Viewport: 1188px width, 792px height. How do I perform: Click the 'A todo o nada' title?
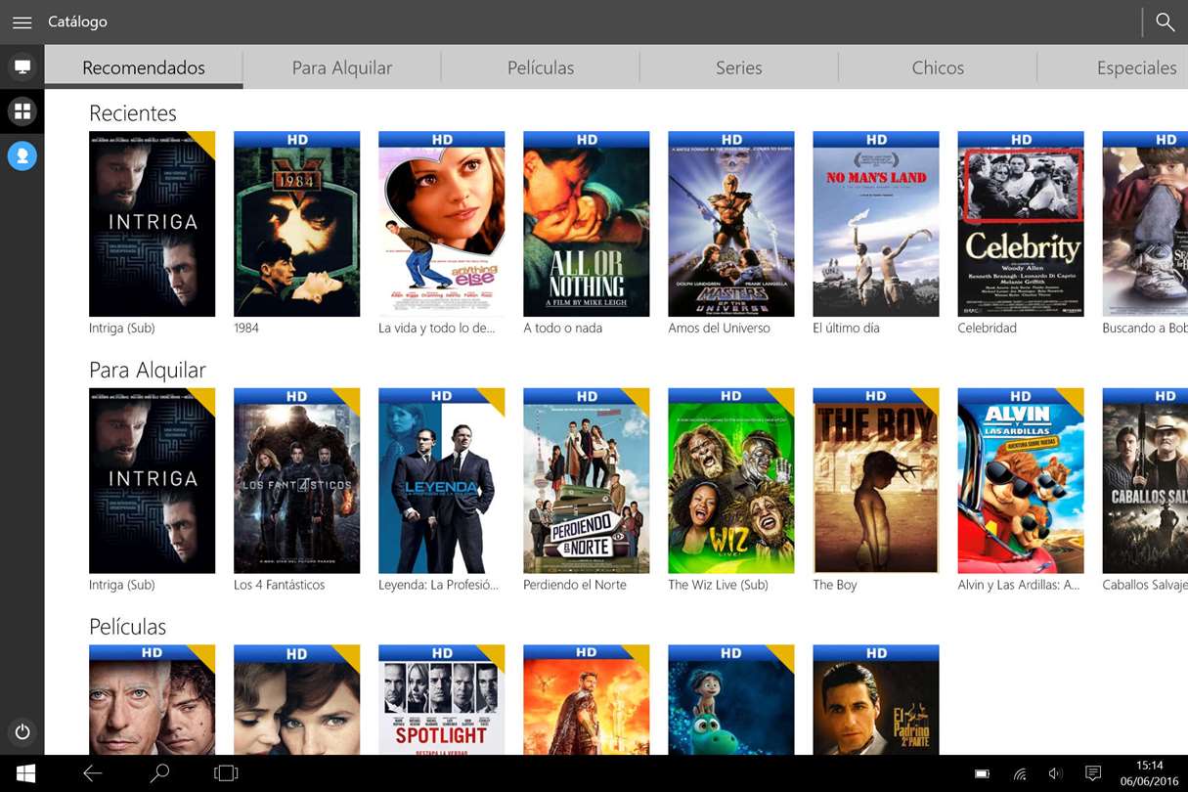[562, 329]
